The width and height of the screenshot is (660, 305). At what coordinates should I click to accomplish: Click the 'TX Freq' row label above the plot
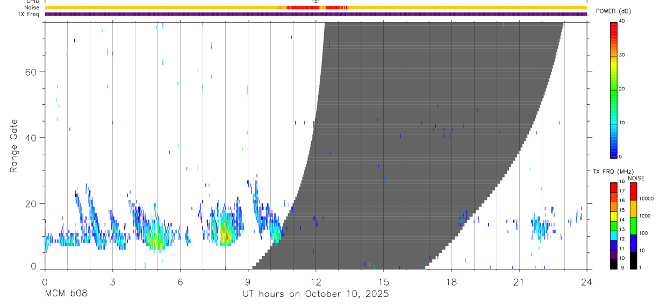pos(29,14)
